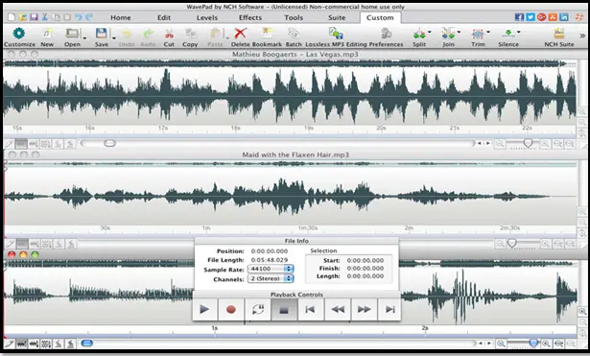Fast forward using the double-right arrows
This screenshot has height=356, width=590.
pyautogui.click(x=364, y=309)
